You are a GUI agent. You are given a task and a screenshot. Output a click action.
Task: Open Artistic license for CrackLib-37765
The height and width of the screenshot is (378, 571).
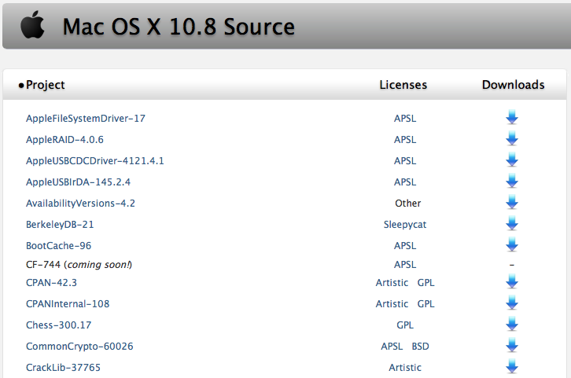[405, 368]
